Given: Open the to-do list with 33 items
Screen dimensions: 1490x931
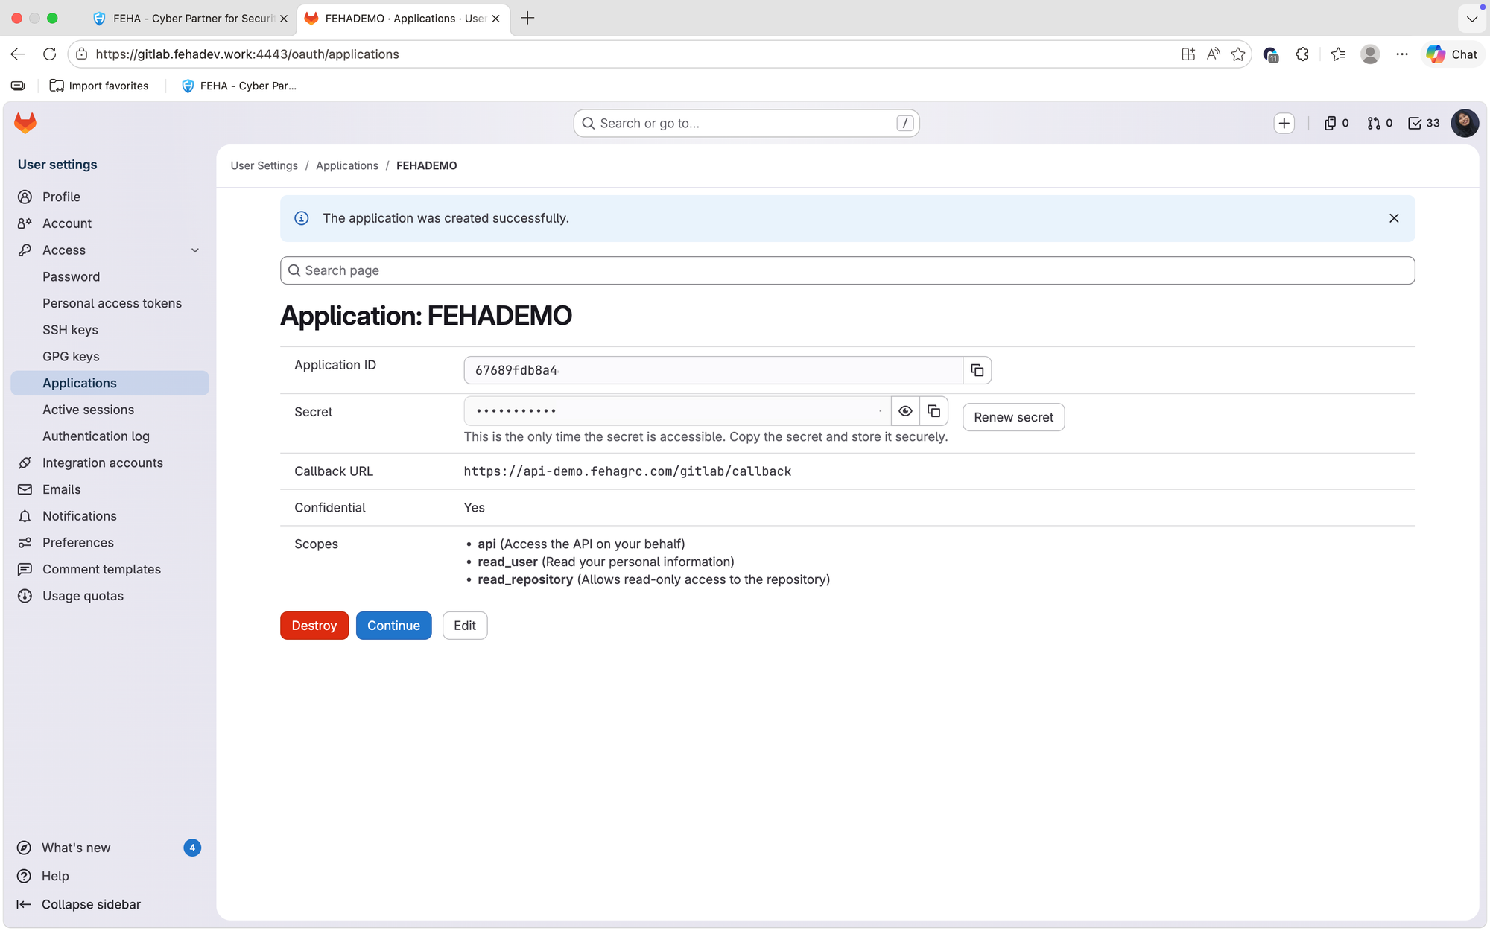Looking at the screenshot, I should [1424, 124].
